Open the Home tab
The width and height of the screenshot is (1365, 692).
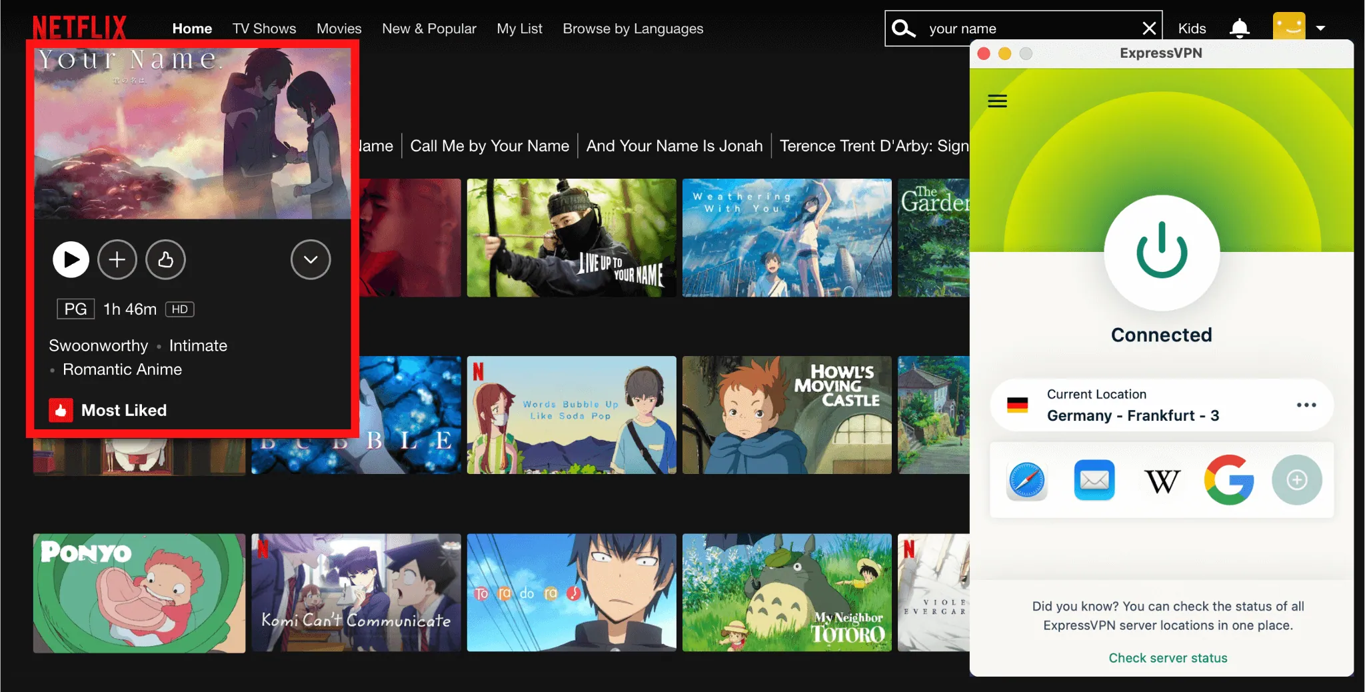pyautogui.click(x=192, y=29)
